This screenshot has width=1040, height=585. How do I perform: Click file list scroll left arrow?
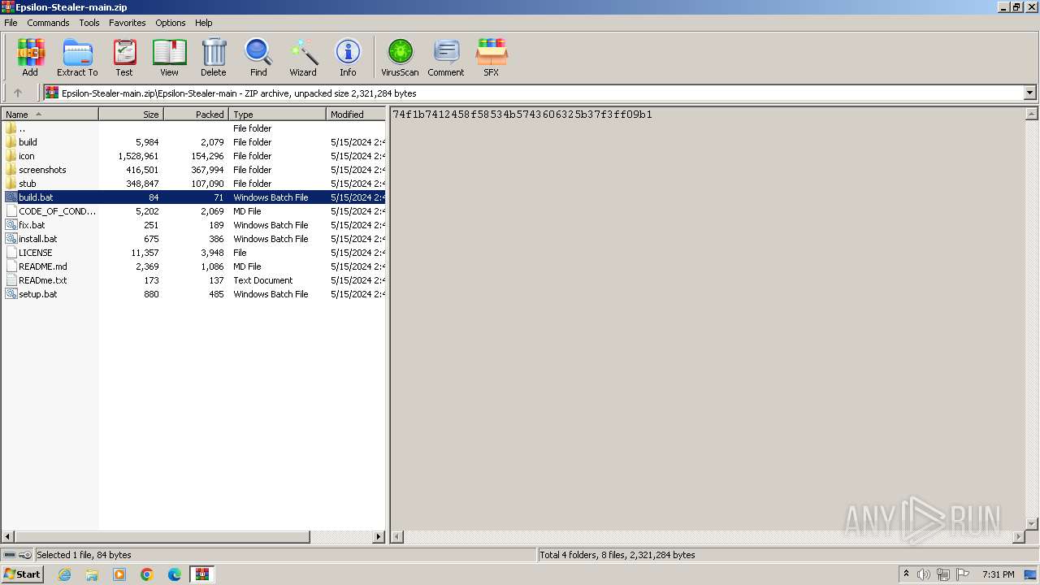(x=8, y=537)
